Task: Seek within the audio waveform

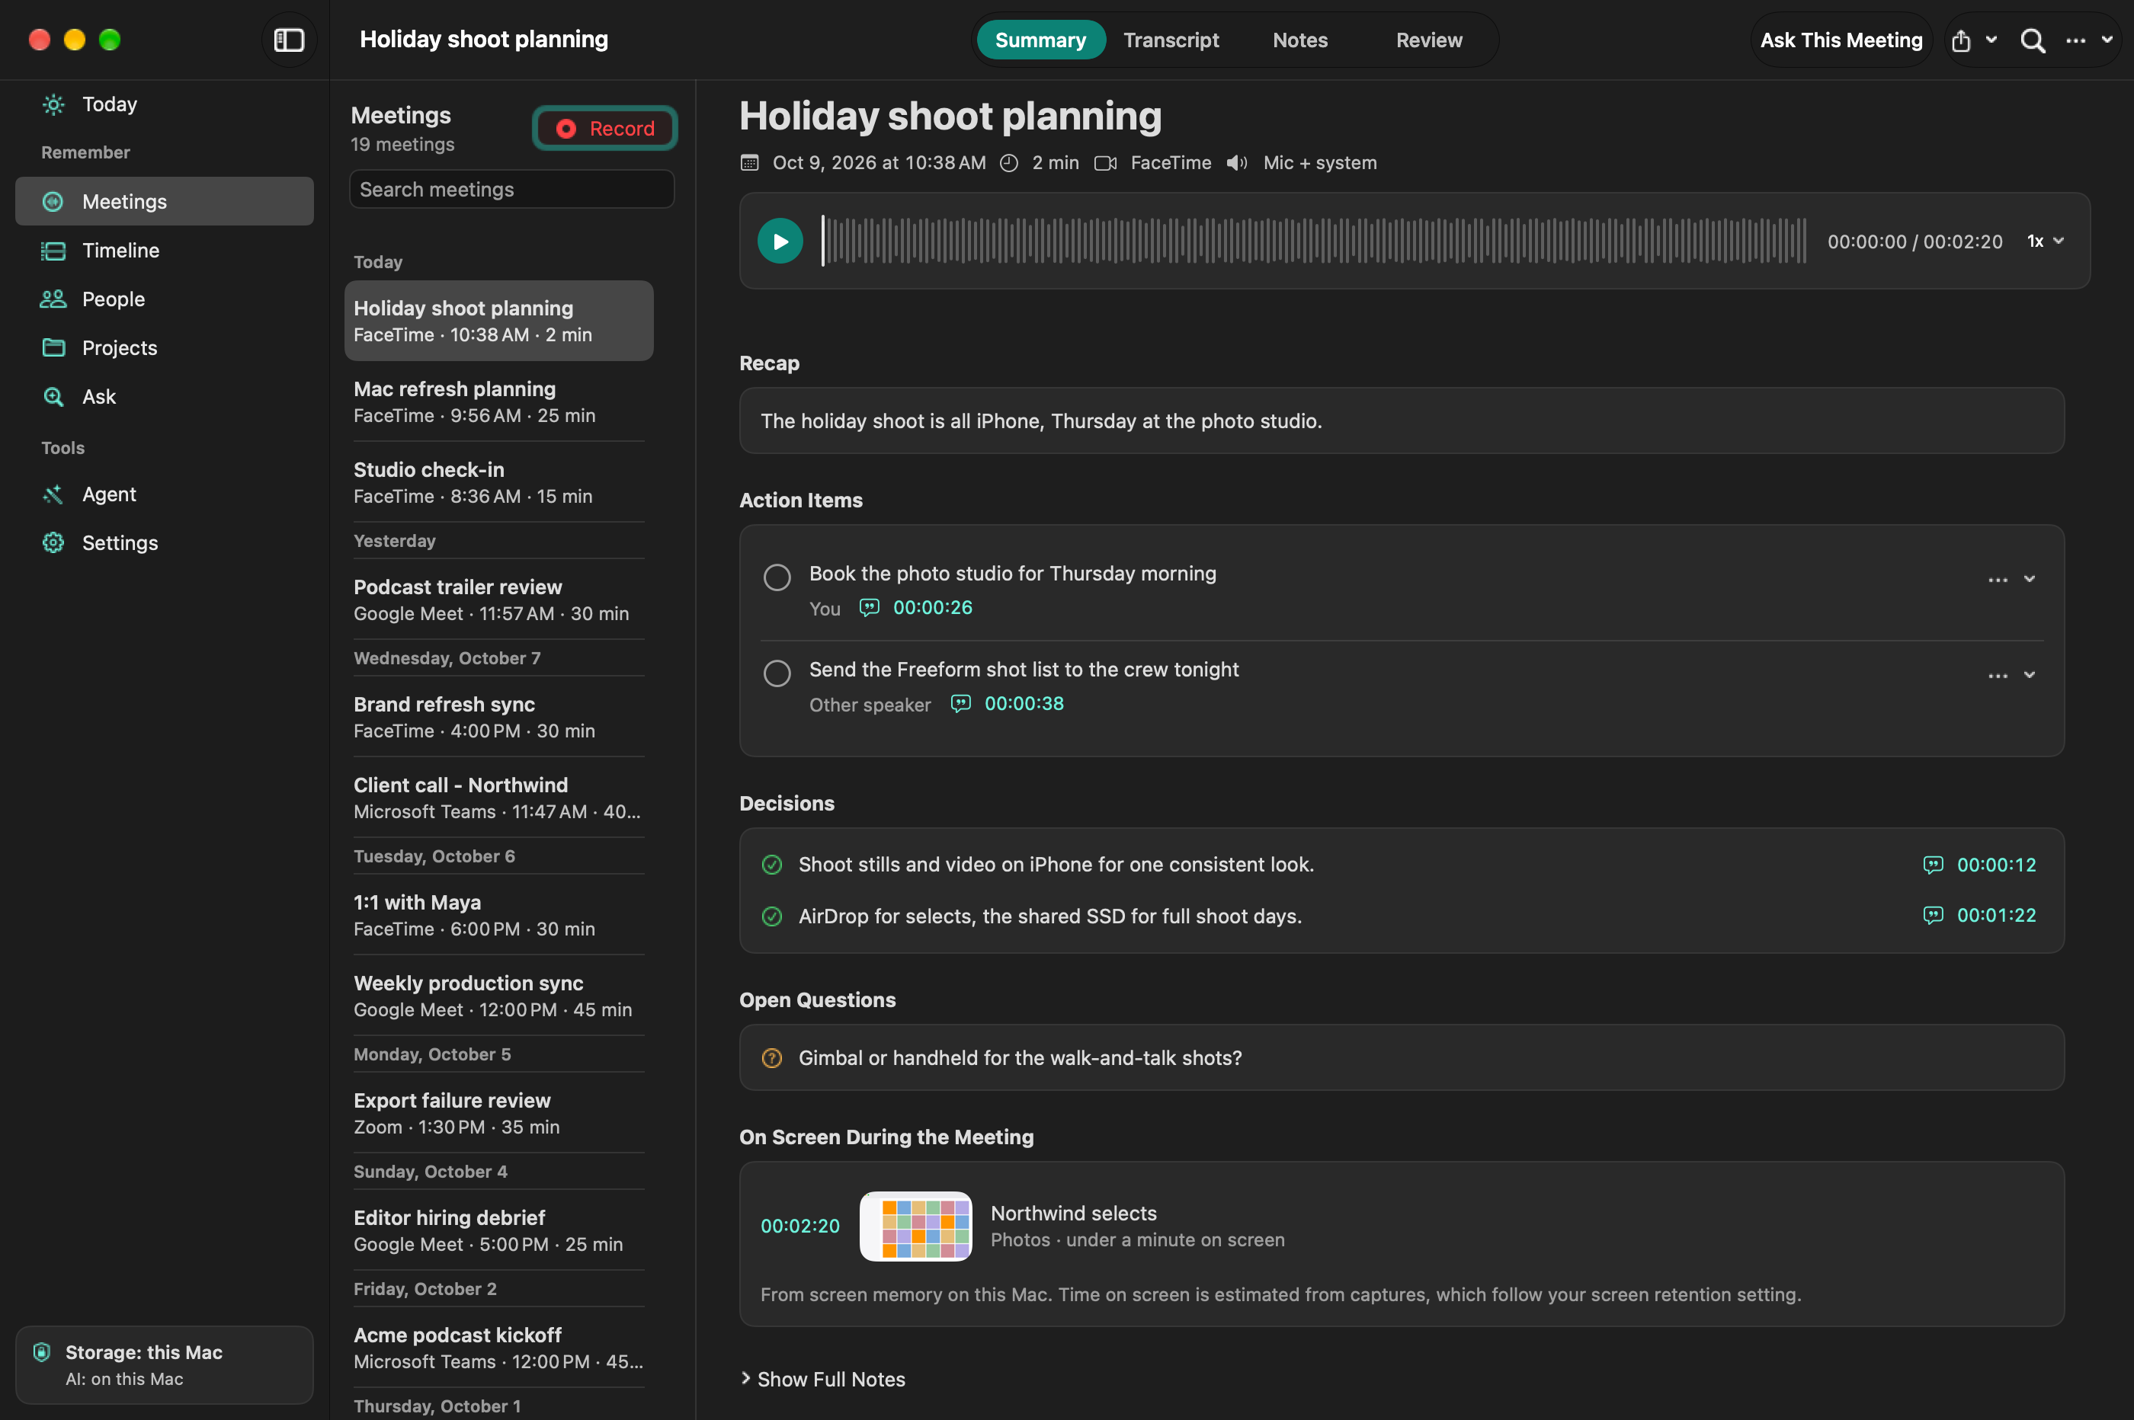Action: (x=1313, y=241)
